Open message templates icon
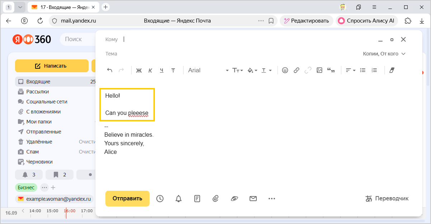This screenshot has height=224, width=431. click(x=197, y=199)
